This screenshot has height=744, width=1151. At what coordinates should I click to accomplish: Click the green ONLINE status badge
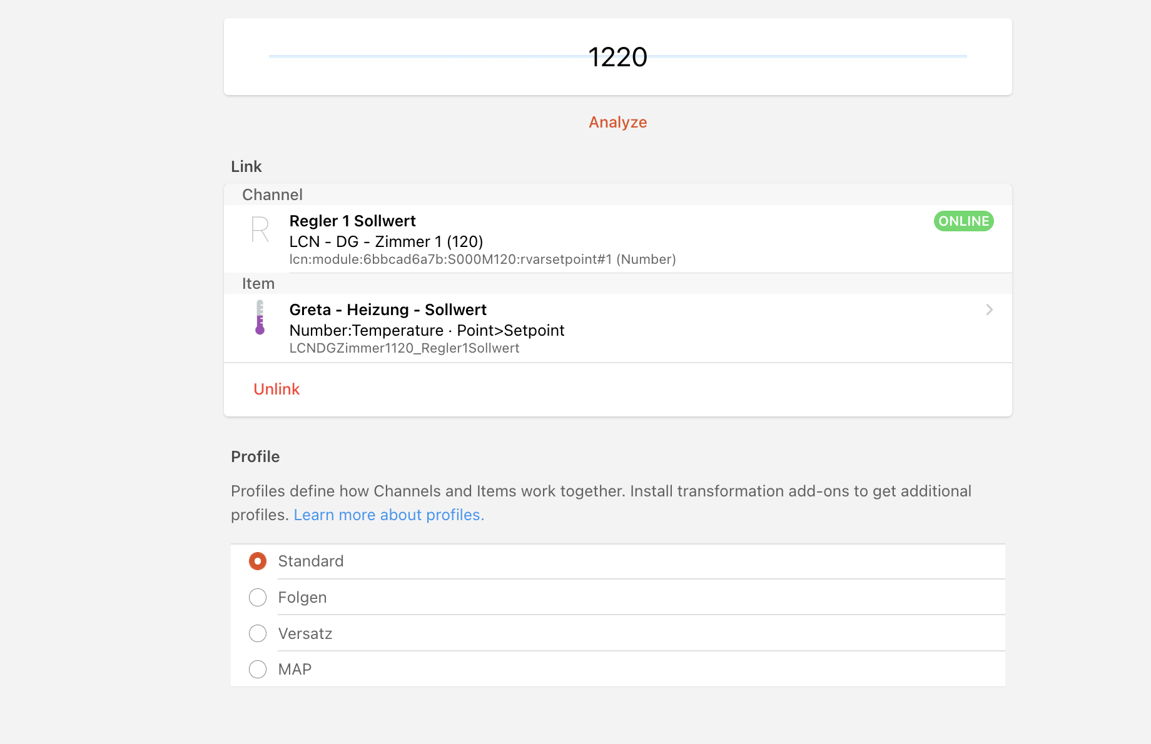point(963,221)
